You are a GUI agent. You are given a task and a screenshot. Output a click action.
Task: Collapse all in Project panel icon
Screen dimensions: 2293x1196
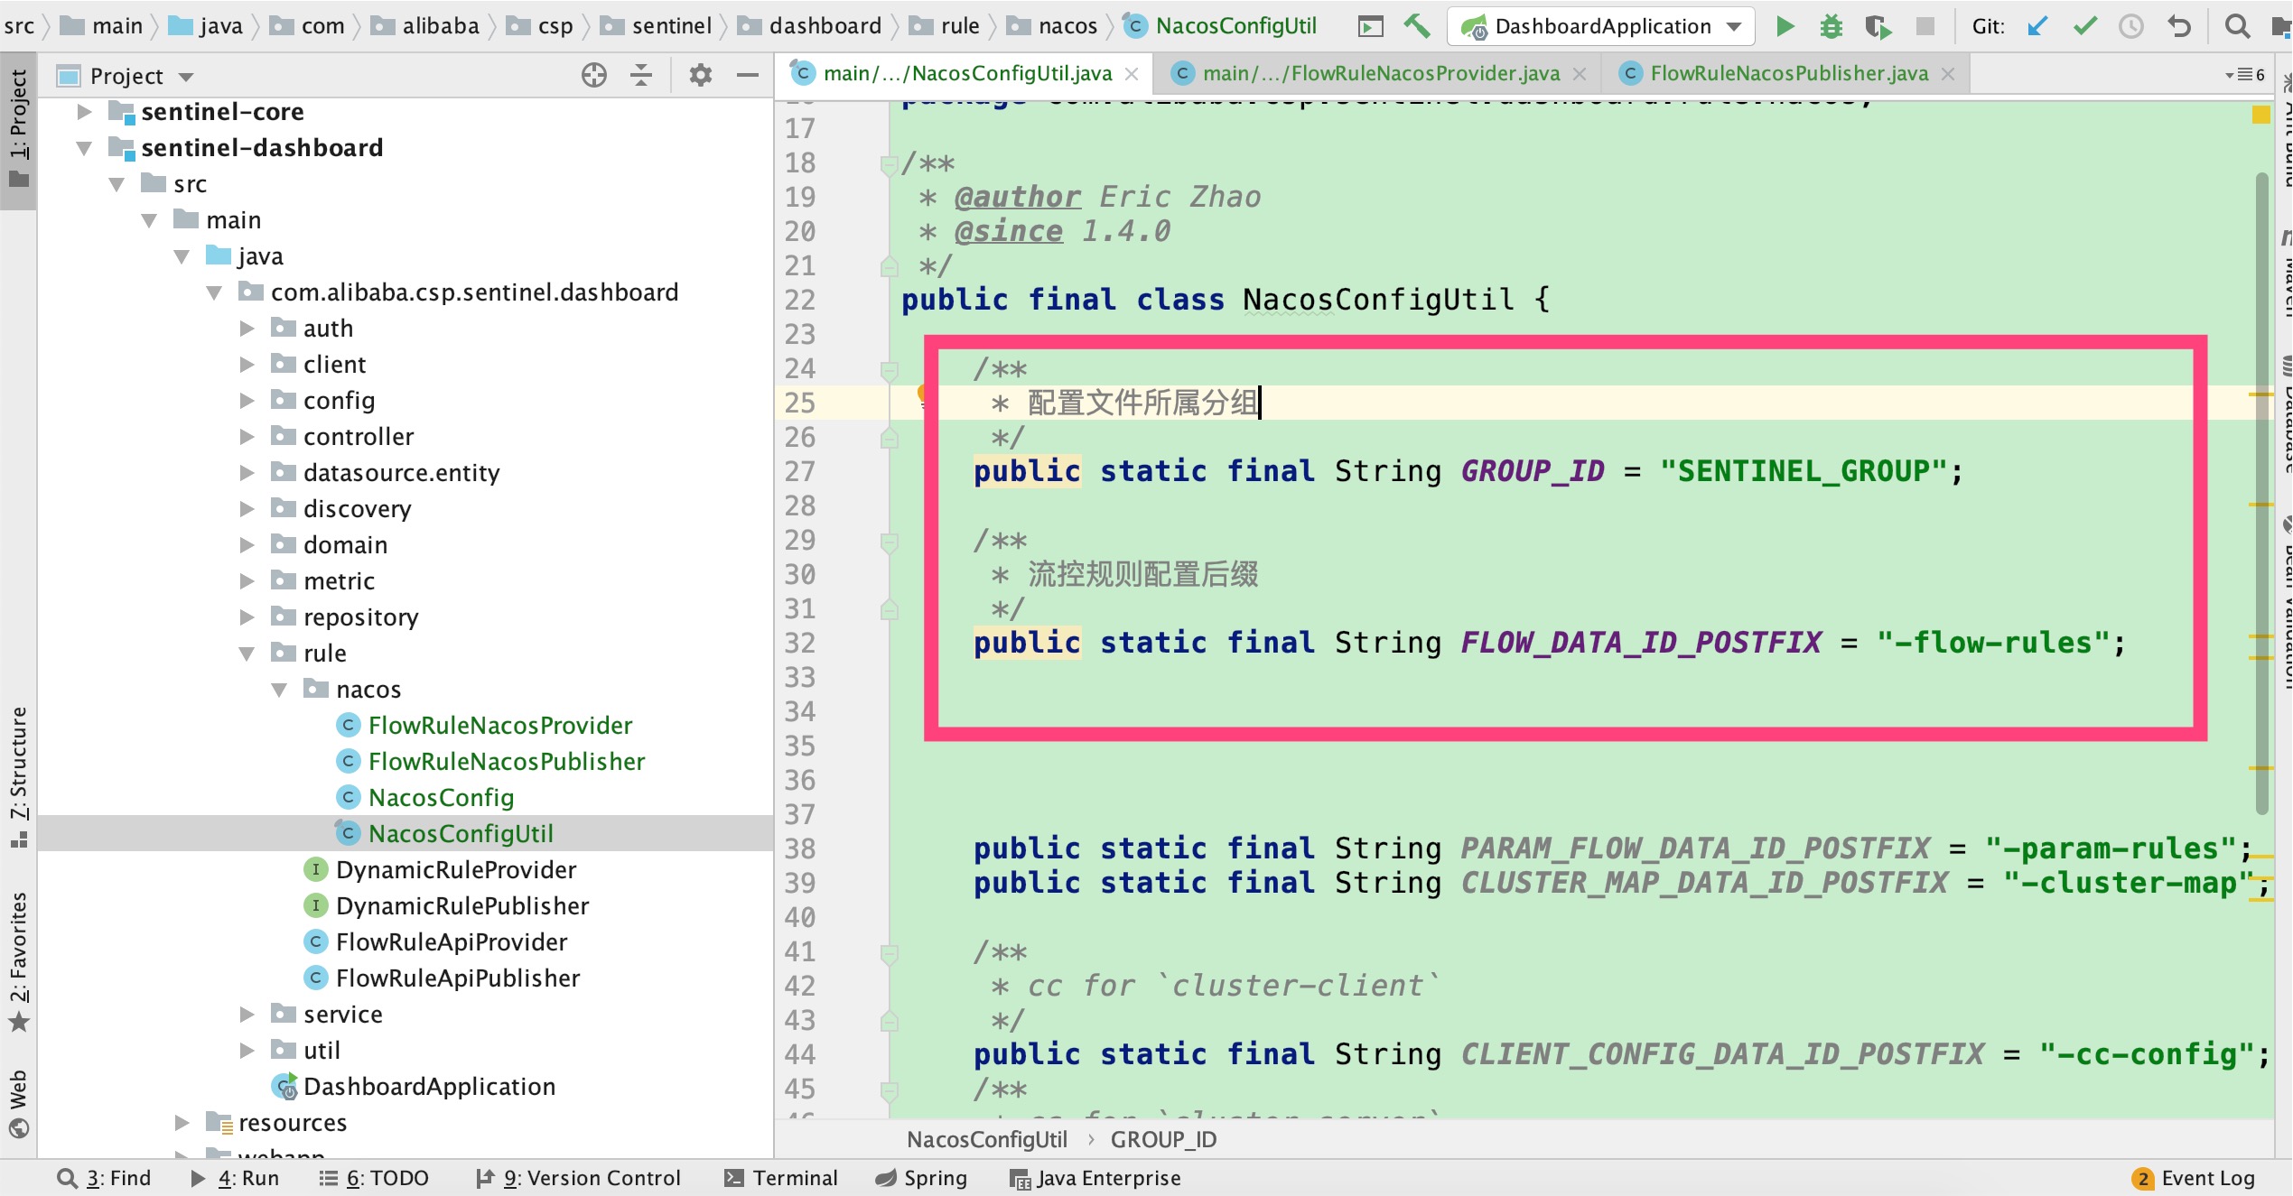641,75
